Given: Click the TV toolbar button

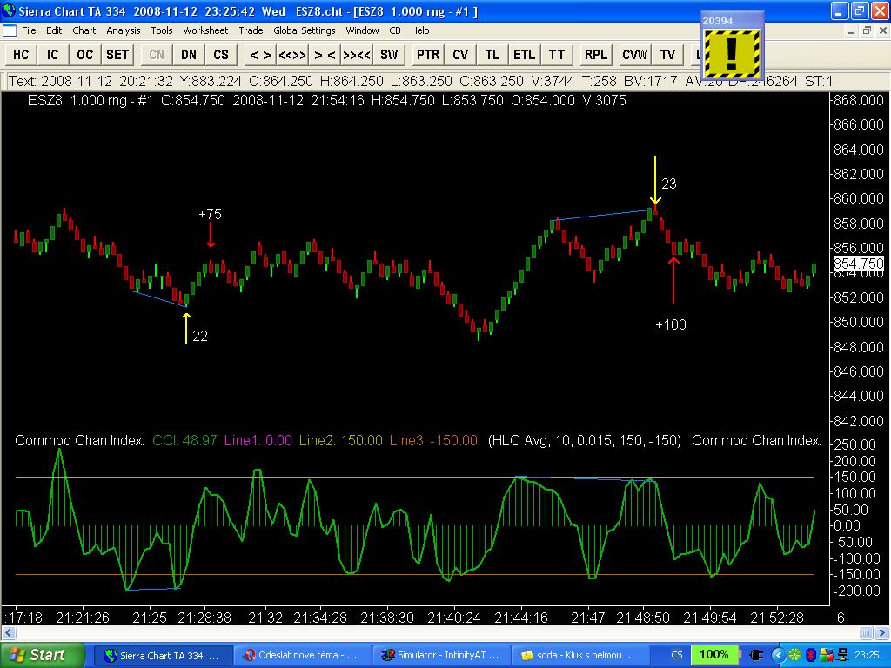Looking at the screenshot, I should 667,55.
